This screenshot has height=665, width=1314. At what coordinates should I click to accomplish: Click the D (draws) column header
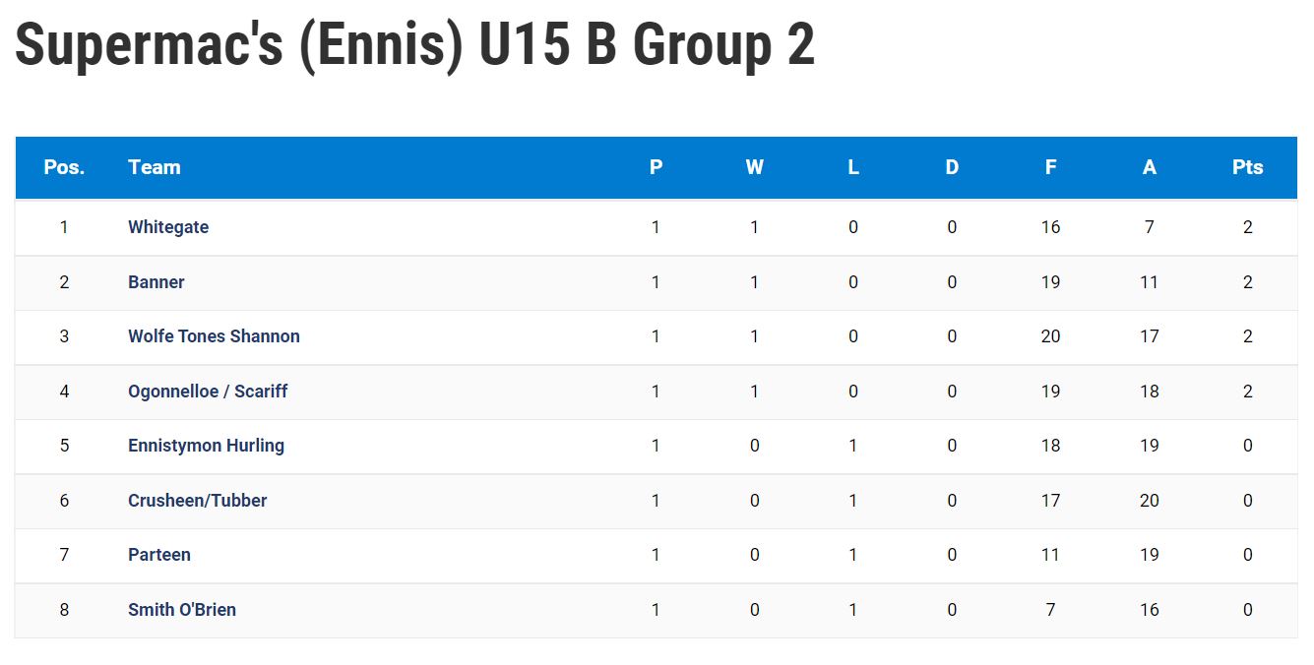[x=952, y=167]
